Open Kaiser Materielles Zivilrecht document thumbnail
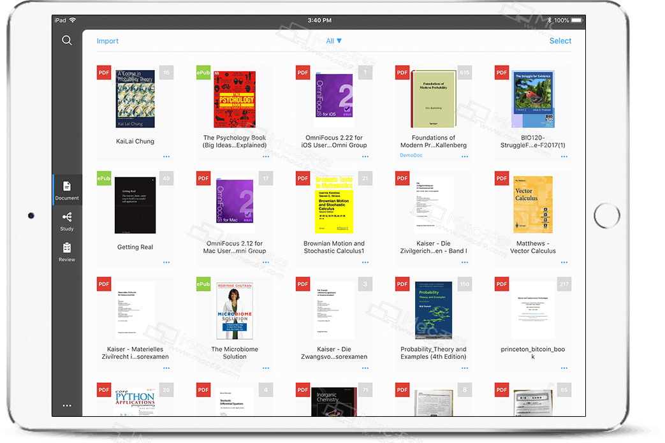The image size is (665, 443). (135, 310)
